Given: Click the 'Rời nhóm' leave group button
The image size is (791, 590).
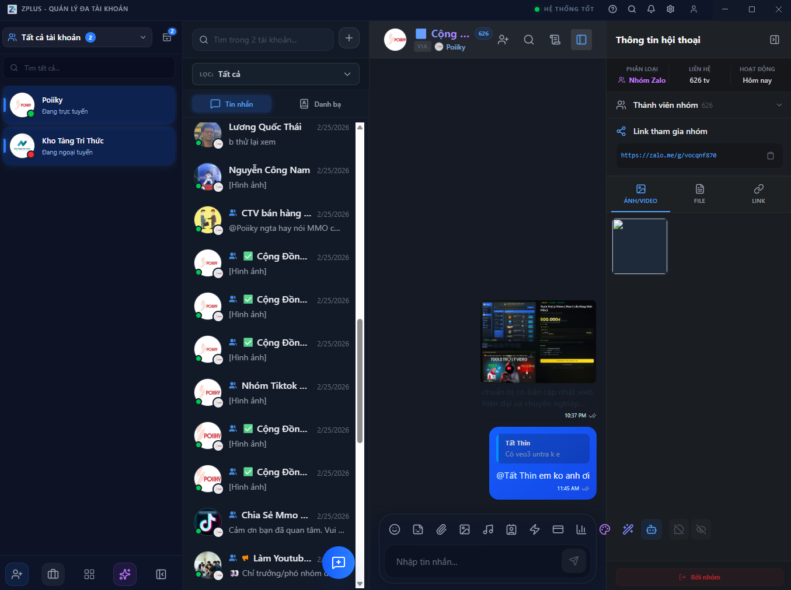Looking at the screenshot, I should click(x=699, y=577).
